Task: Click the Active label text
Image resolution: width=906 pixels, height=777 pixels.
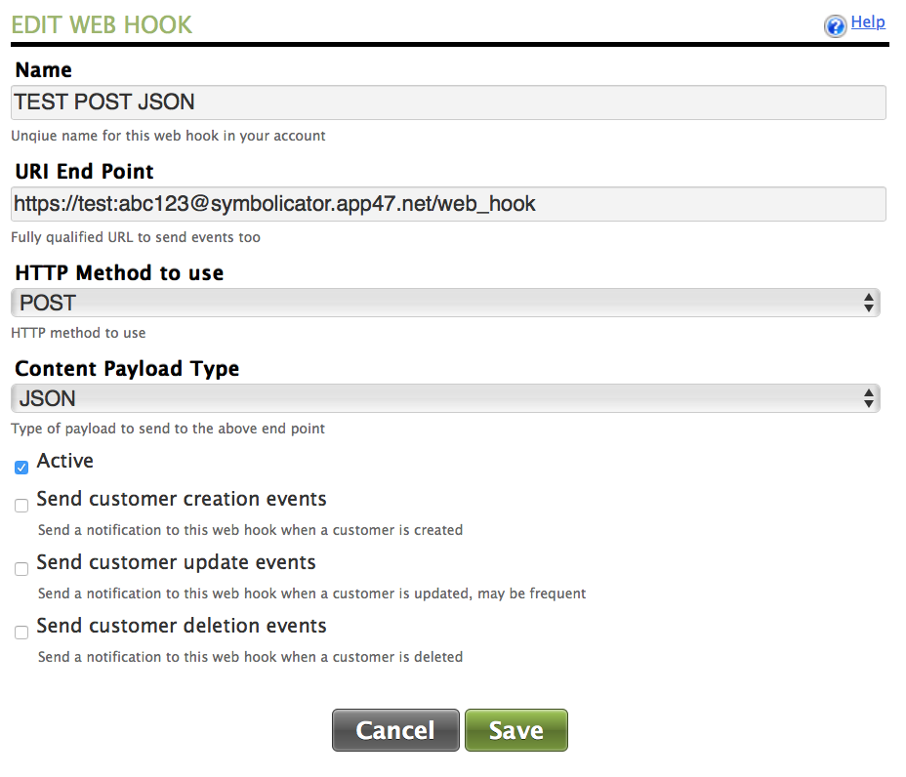Action: (63, 460)
